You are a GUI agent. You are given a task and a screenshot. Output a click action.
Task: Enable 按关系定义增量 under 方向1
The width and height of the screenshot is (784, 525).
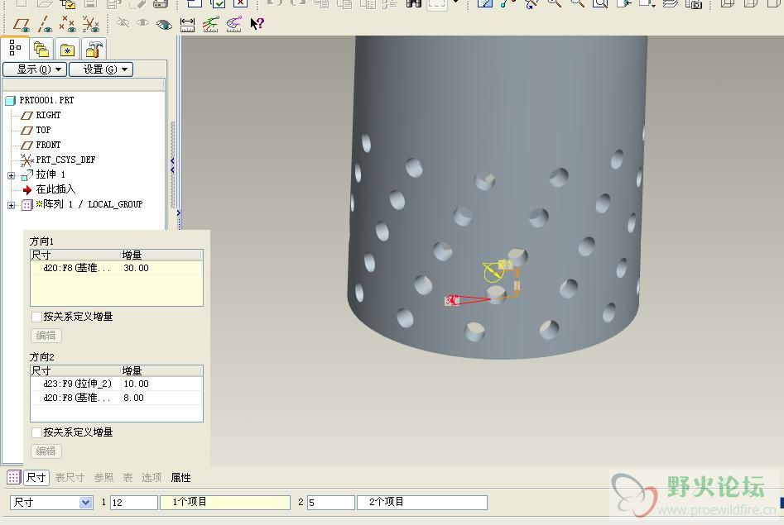click(x=36, y=317)
